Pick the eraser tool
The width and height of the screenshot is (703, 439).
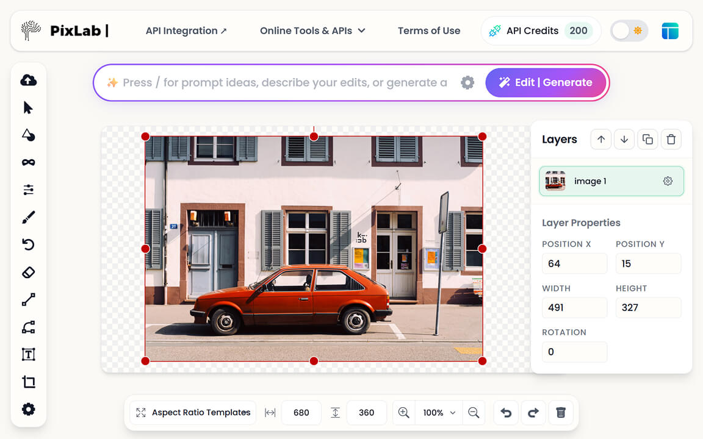[x=28, y=272]
